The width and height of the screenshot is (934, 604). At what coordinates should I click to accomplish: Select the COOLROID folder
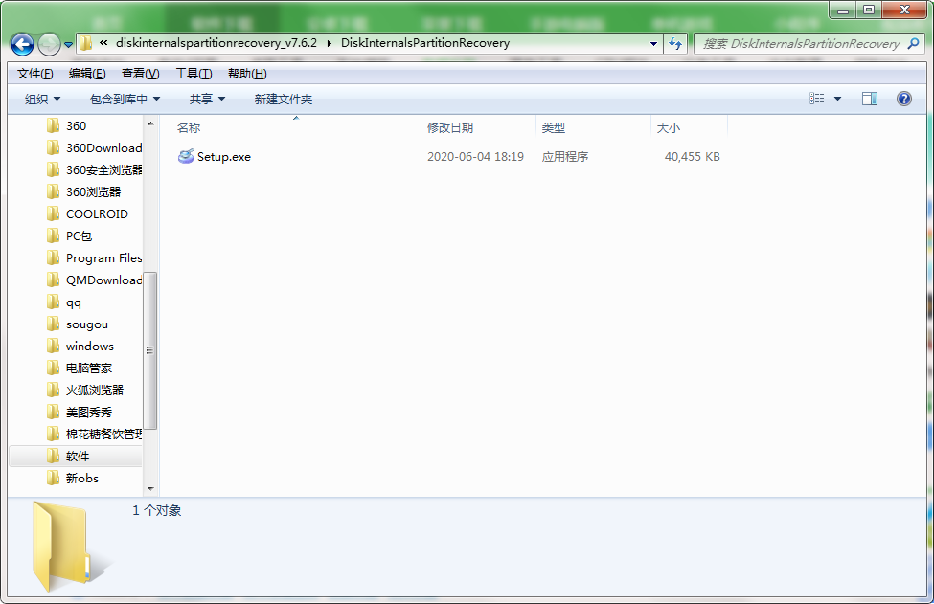87,214
